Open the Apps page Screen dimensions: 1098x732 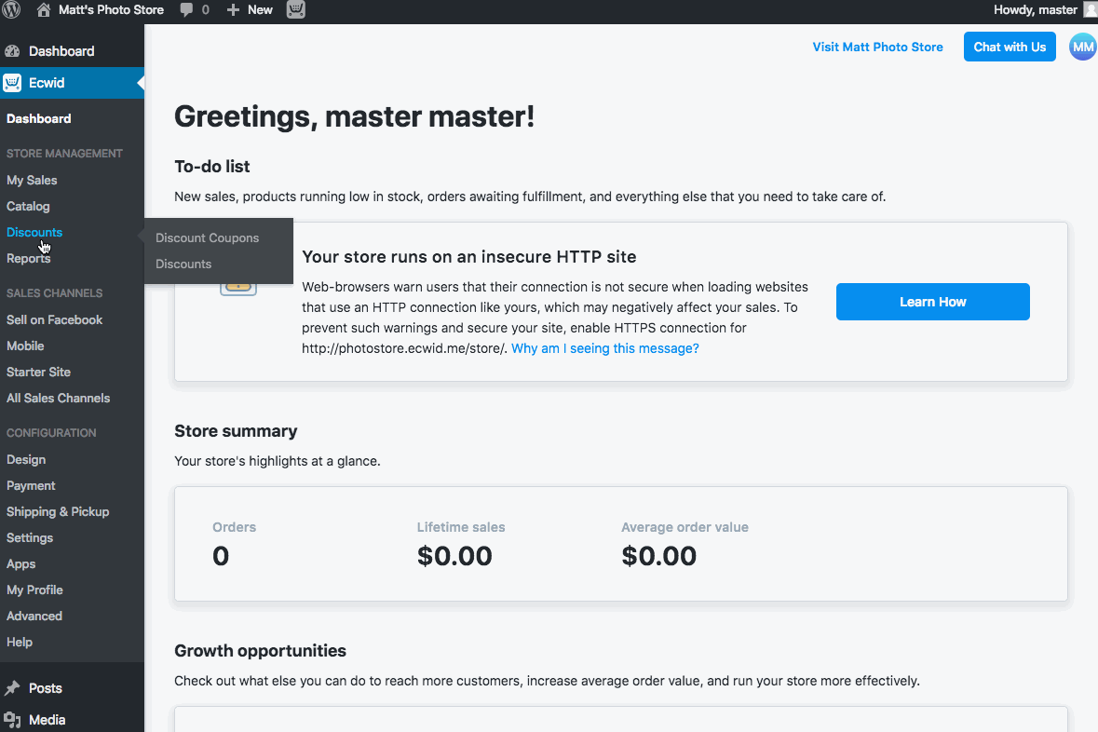click(21, 563)
